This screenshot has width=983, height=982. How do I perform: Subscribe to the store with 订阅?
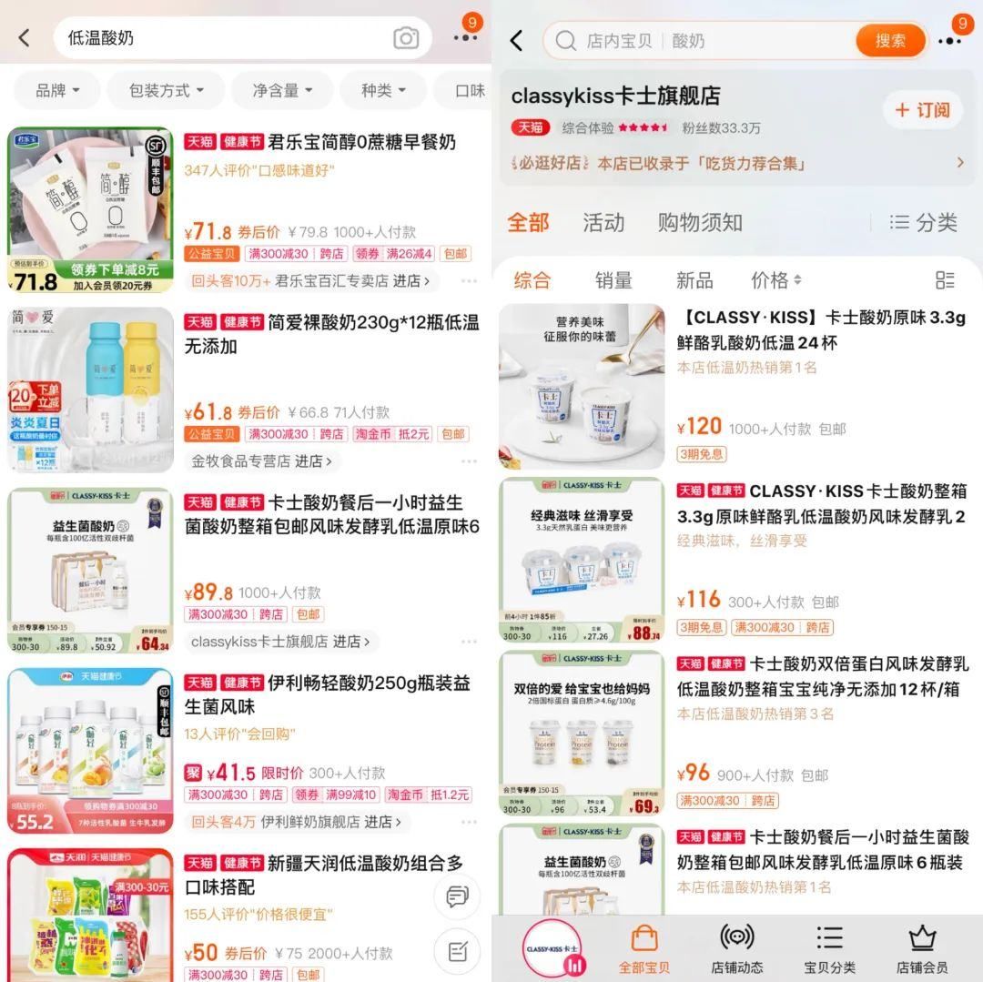(923, 110)
